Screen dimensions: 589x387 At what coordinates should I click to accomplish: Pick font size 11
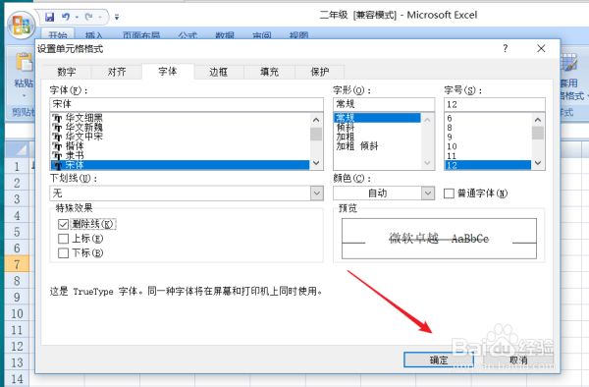pyautogui.click(x=488, y=155)
